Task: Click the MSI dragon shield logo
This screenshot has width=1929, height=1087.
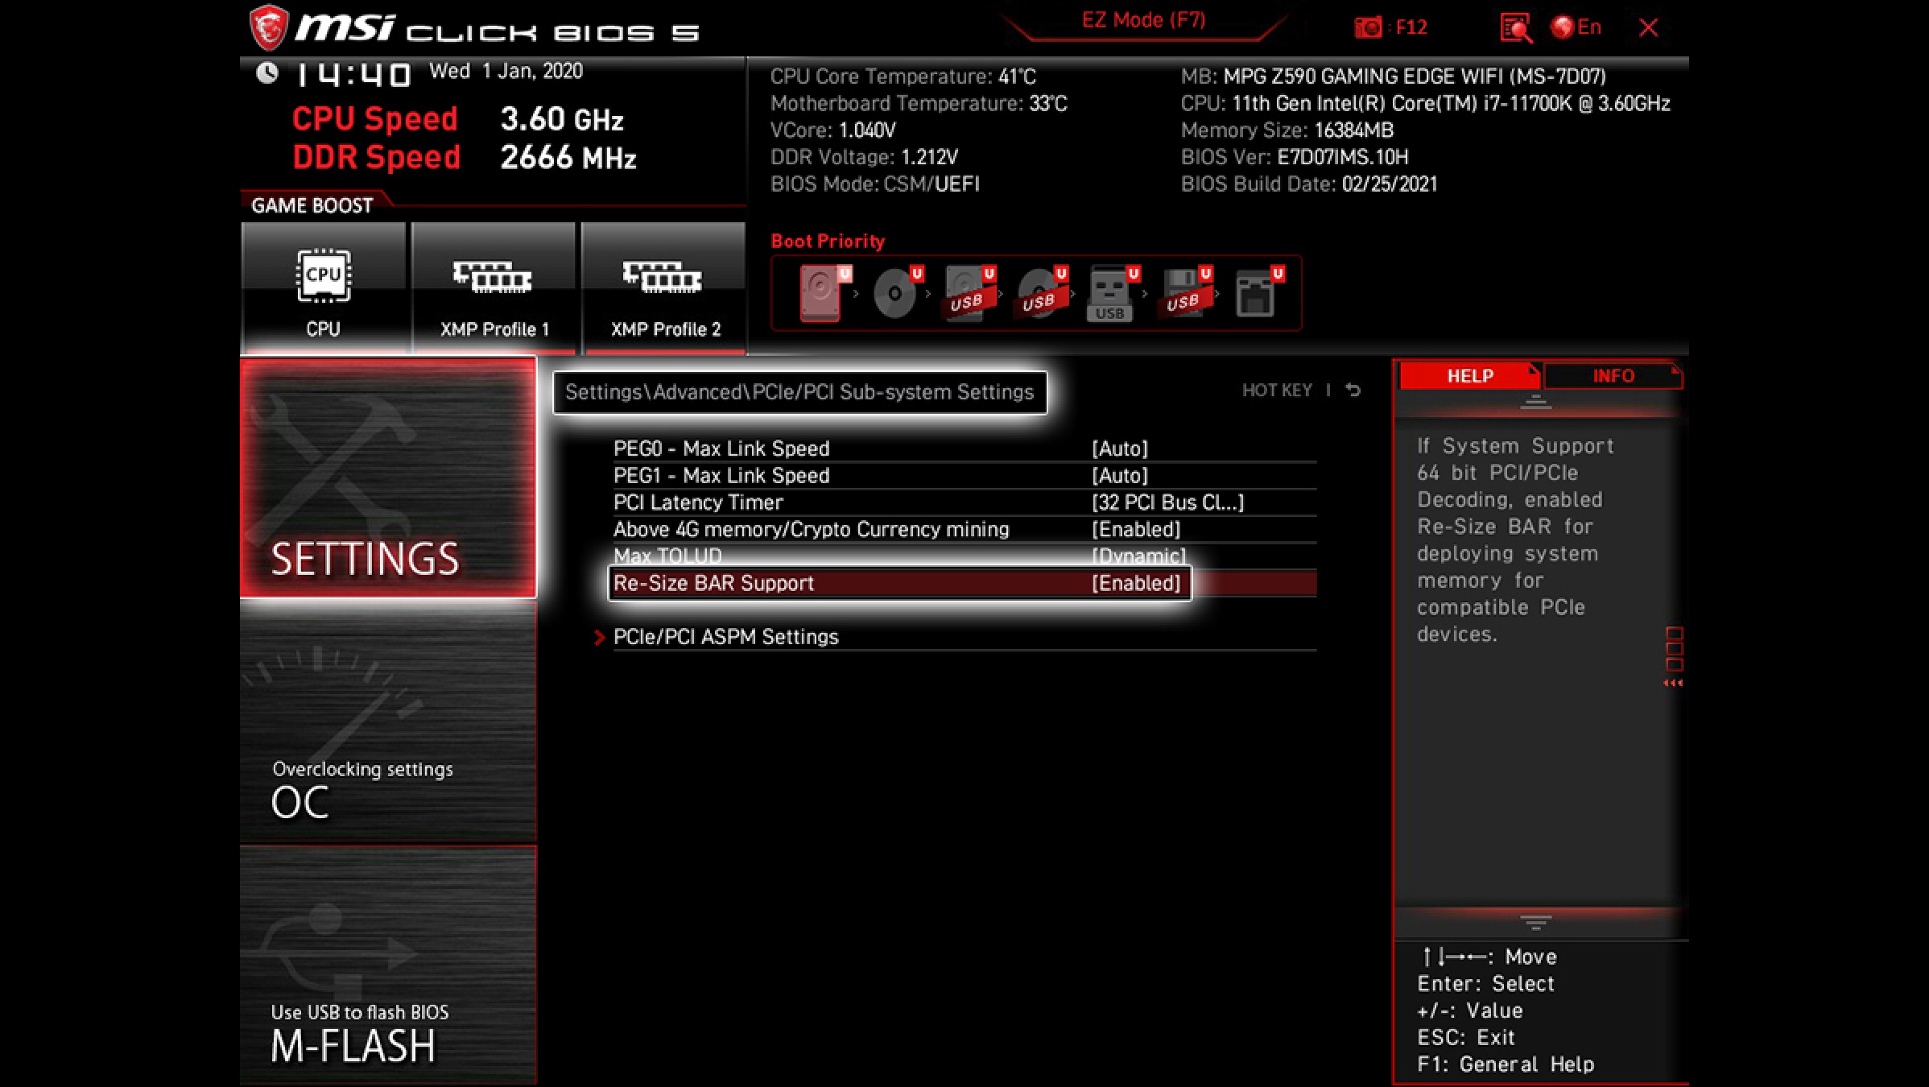Action: (269, 27)
